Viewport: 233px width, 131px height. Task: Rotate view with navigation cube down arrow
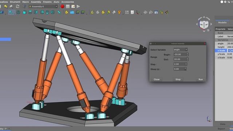(x=204, y=31)
